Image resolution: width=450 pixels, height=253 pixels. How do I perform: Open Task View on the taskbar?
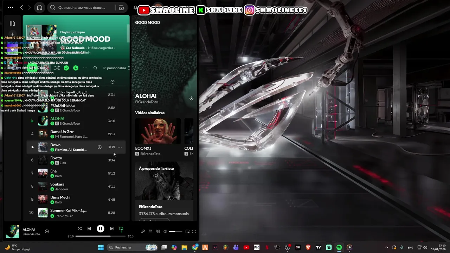(164, 247)
